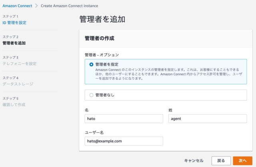Choose the '管理者なし' radio option
Viewport: 256px width, 167px height.
tap(92, 95)
